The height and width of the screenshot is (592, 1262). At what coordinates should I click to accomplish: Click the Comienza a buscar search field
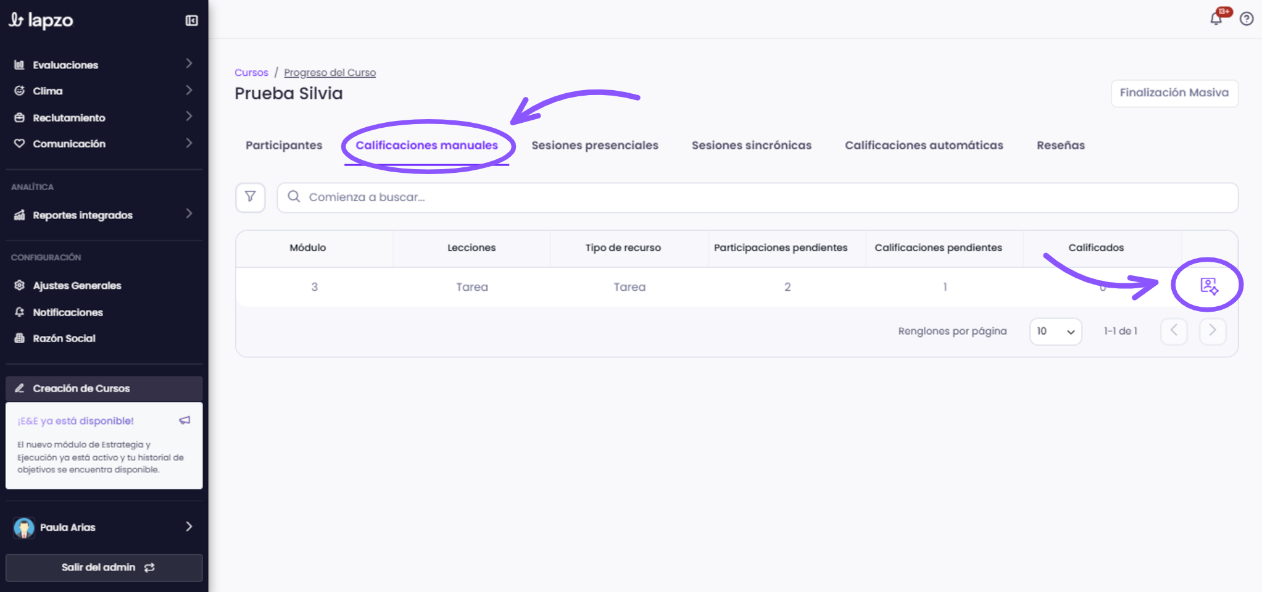[758, 198]
